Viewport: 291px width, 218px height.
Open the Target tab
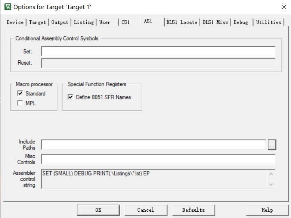pyautogui.click(x=37, y=22)
